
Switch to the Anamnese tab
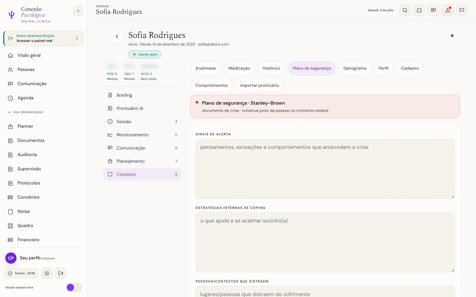click(206, 68)
